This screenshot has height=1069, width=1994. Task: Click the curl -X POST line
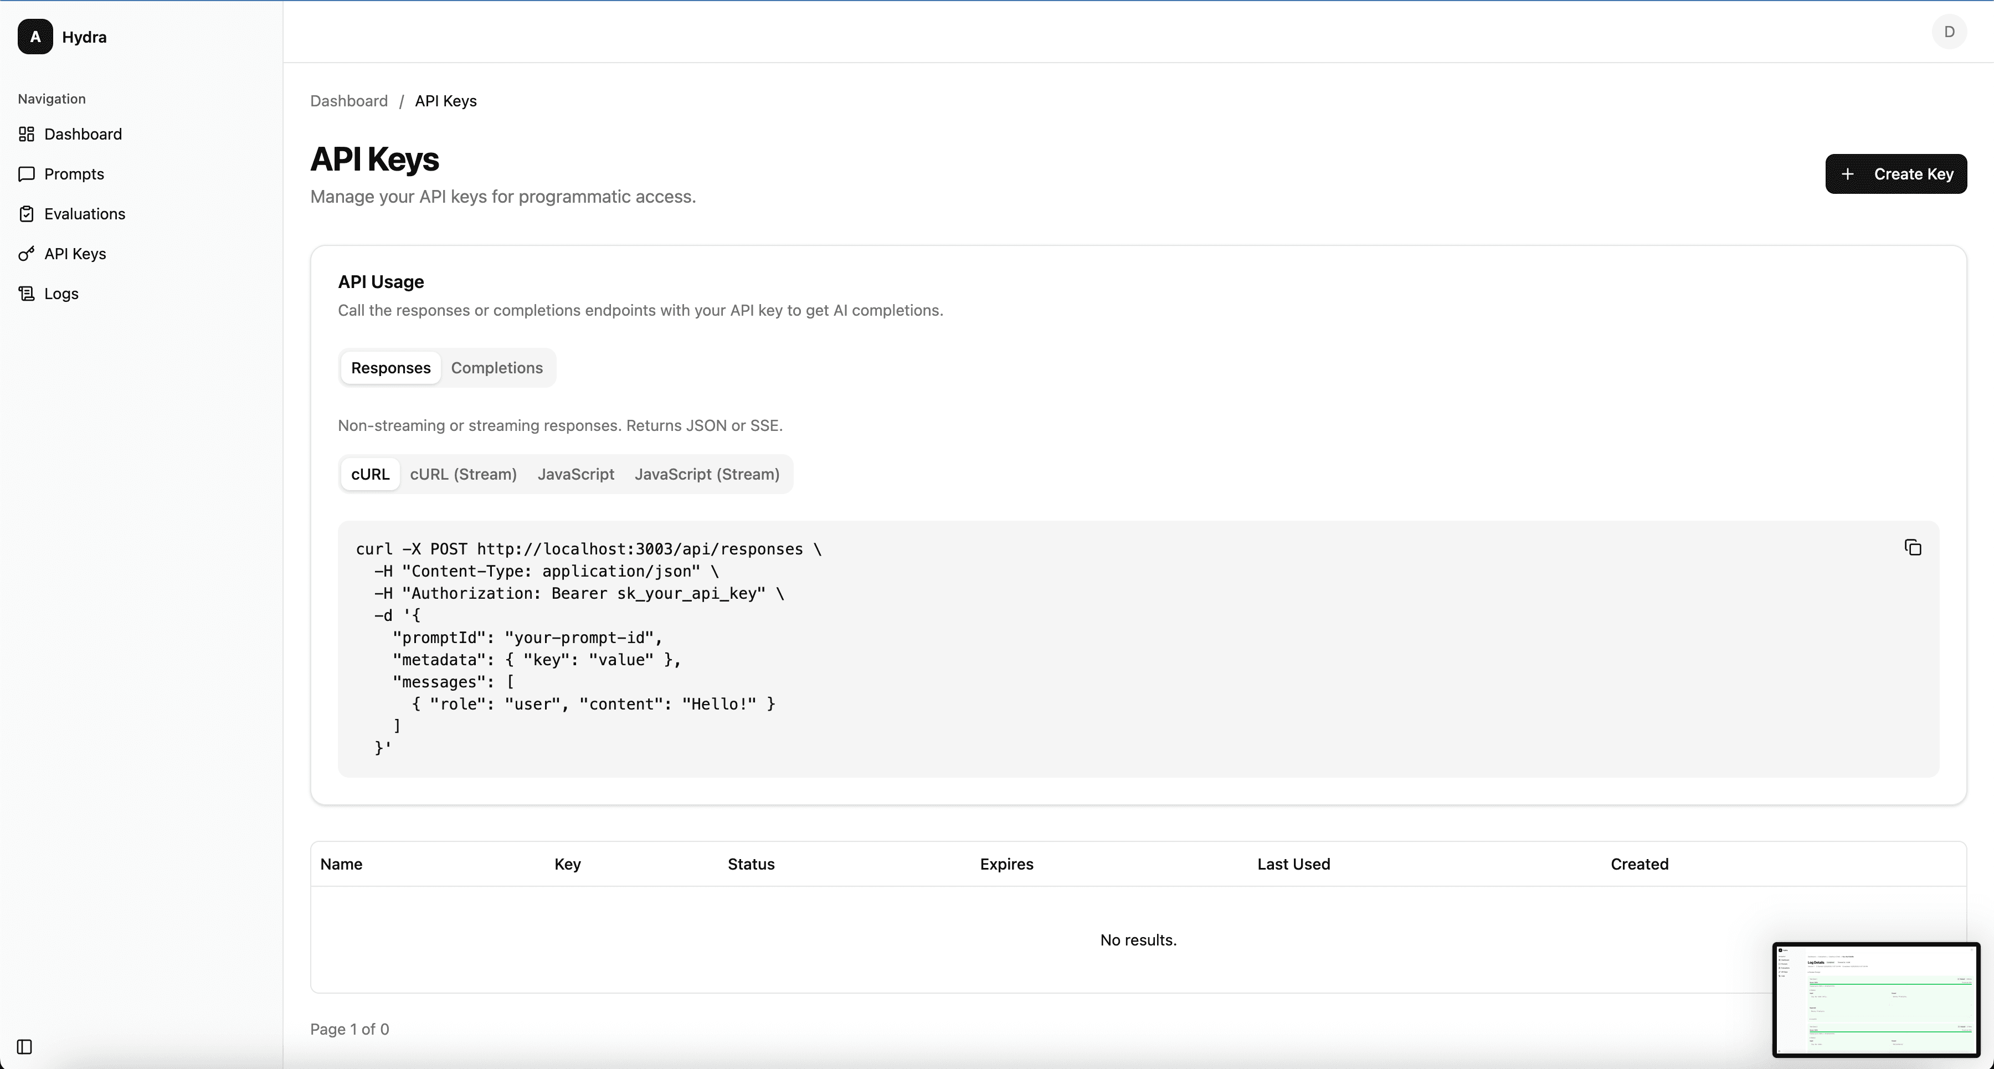(588, 549)
